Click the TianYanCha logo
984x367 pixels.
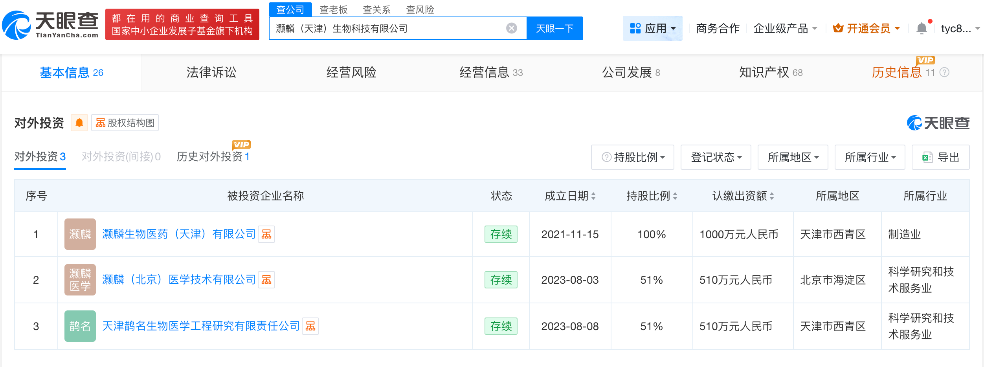click(x=50, y=25)
